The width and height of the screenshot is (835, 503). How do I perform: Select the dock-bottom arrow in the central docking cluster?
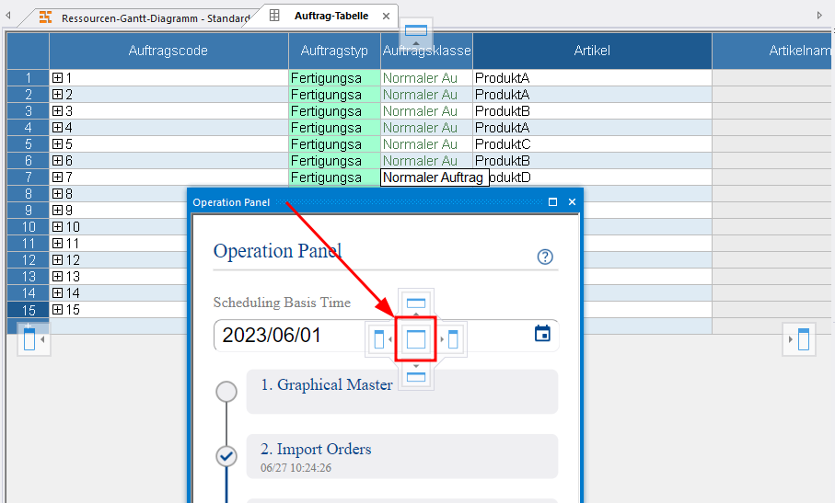pos(416,375)
